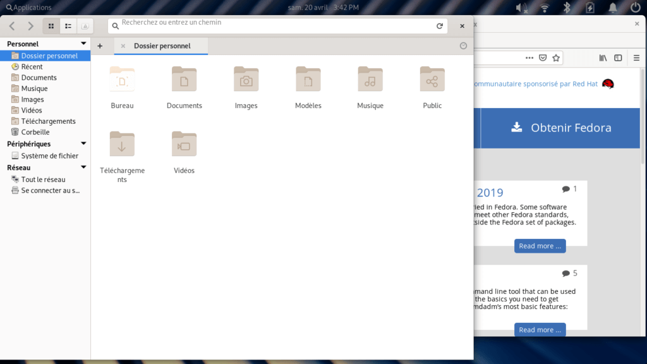
Task: Open browser page actions three-dot menu
Action: pos(529,58)
